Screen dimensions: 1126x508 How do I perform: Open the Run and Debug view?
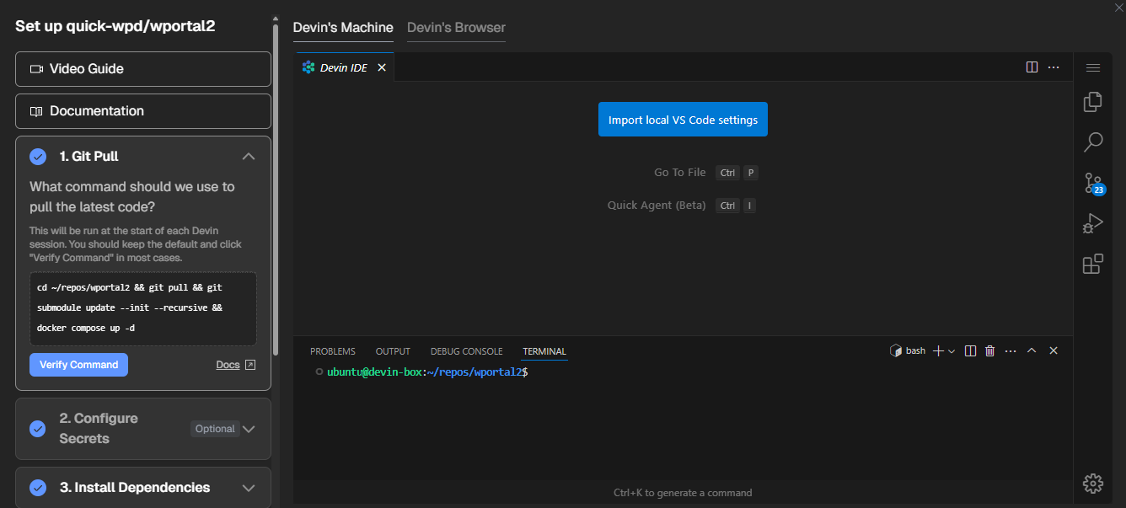click(x=1092, y=223)
